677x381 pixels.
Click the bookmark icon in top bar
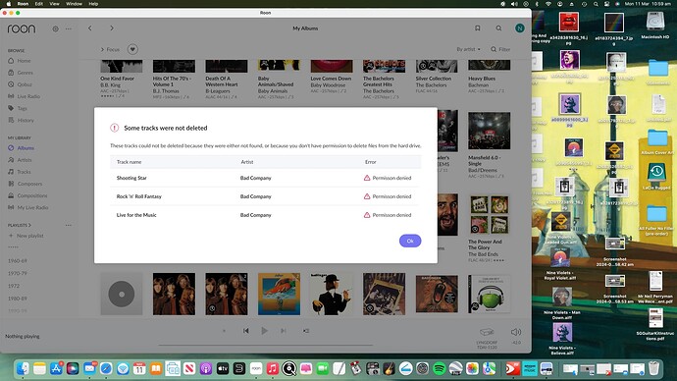[x=478, y=28]
